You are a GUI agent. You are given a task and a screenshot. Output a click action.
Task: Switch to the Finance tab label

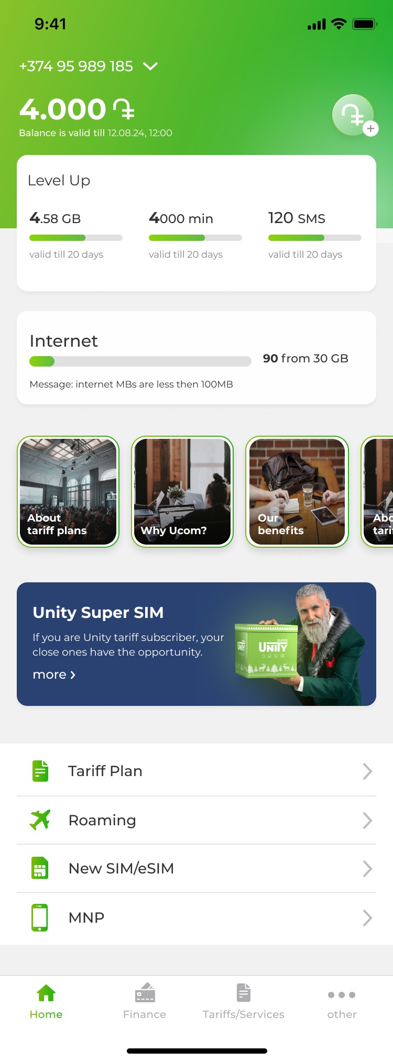(145, 1014)
